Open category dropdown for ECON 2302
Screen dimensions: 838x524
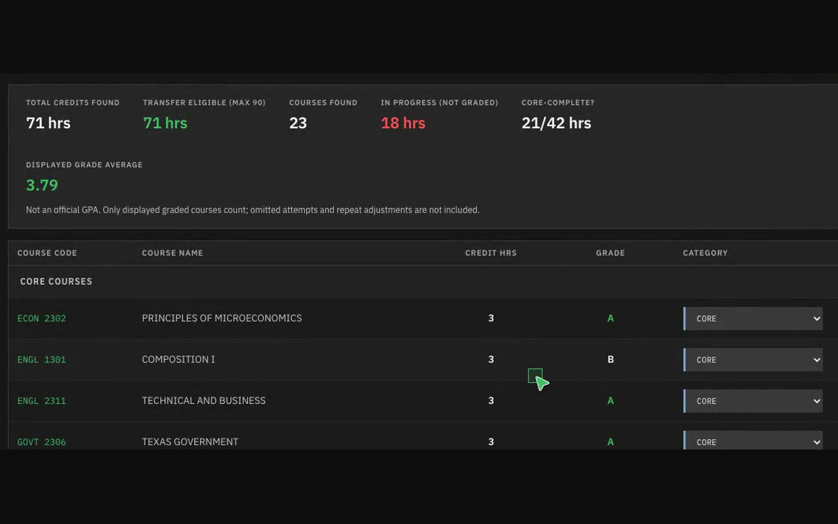click(753, 318)
